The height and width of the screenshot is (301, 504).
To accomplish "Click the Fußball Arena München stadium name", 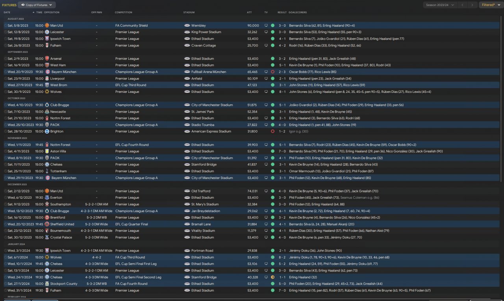I will pyautogui.click(x=209, y=72).
